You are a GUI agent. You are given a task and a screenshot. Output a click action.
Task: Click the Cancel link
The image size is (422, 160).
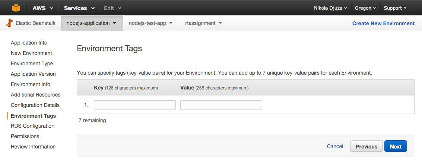pos(335,146)
